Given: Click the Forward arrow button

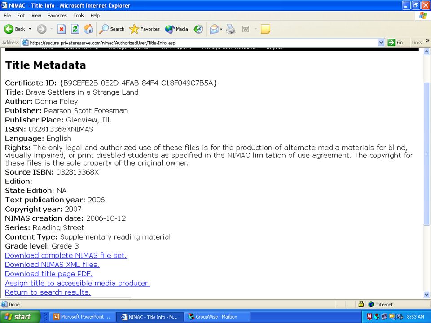Looking at the screenshot, I should point(41,29).
